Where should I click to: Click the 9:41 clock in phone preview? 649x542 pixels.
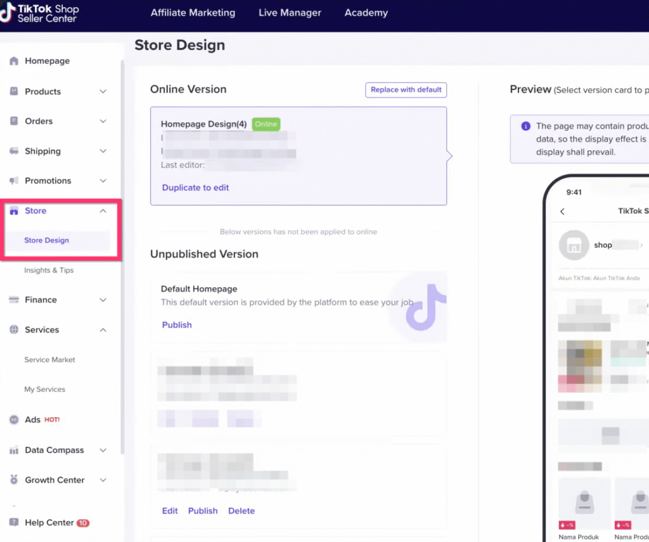coord(574,192)
